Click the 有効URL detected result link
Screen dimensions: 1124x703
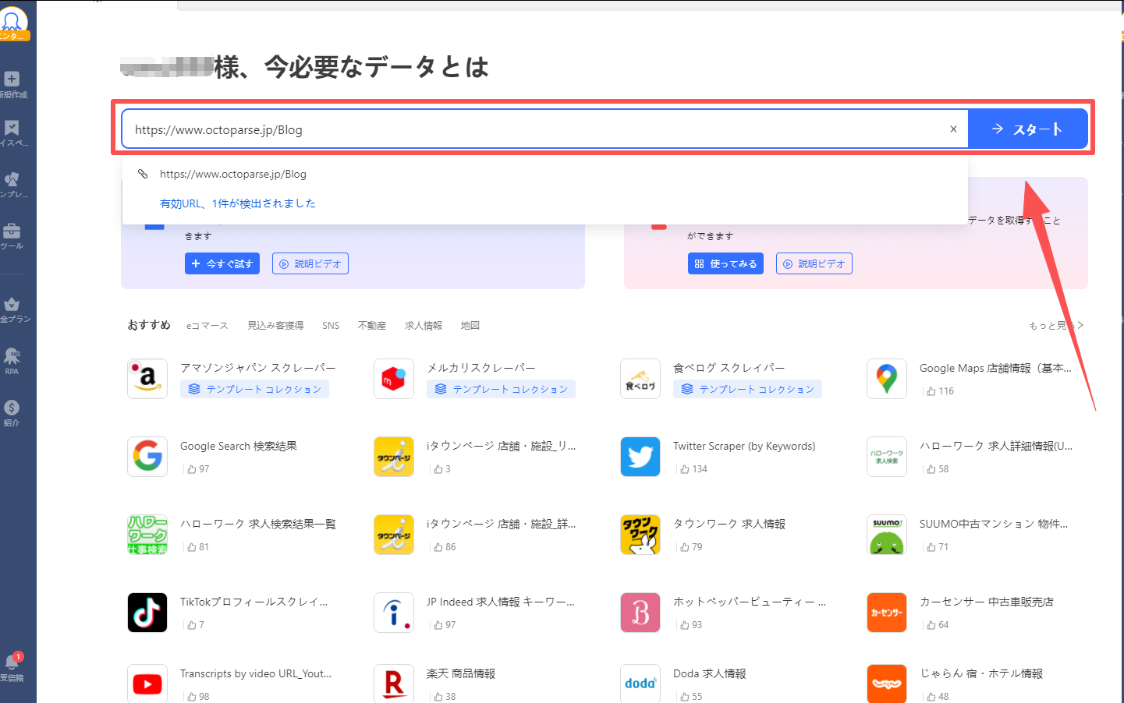click(x=236, y=202)
